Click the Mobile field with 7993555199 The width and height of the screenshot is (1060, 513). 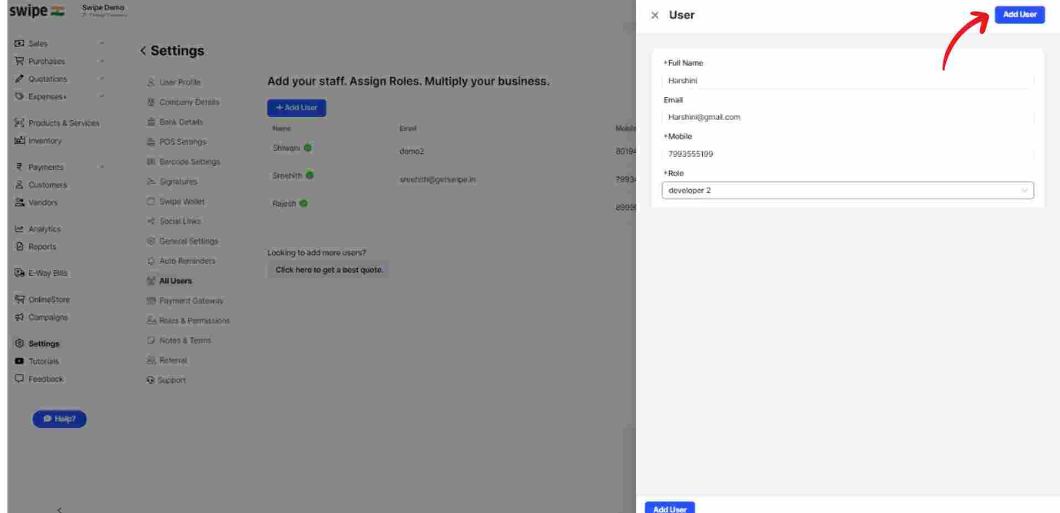pos(847,154)
